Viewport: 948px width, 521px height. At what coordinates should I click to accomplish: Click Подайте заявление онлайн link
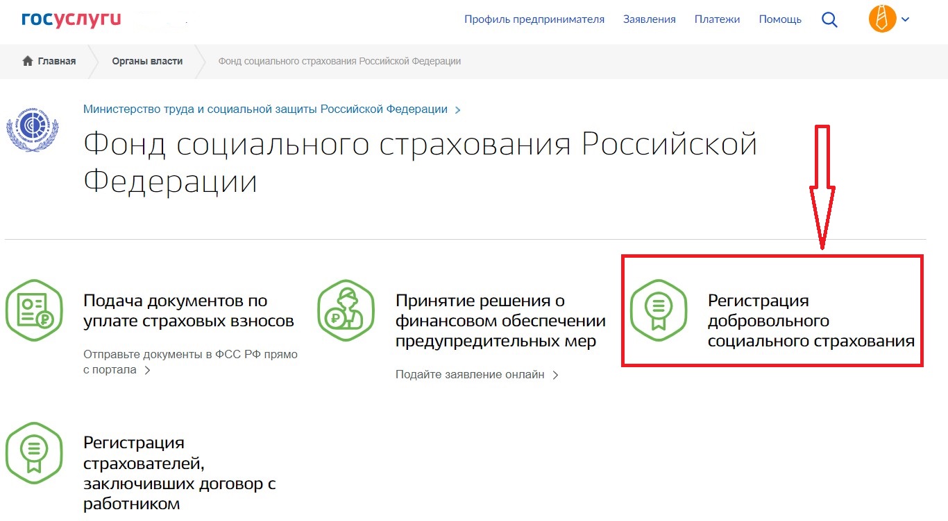[x=470, y=375]
